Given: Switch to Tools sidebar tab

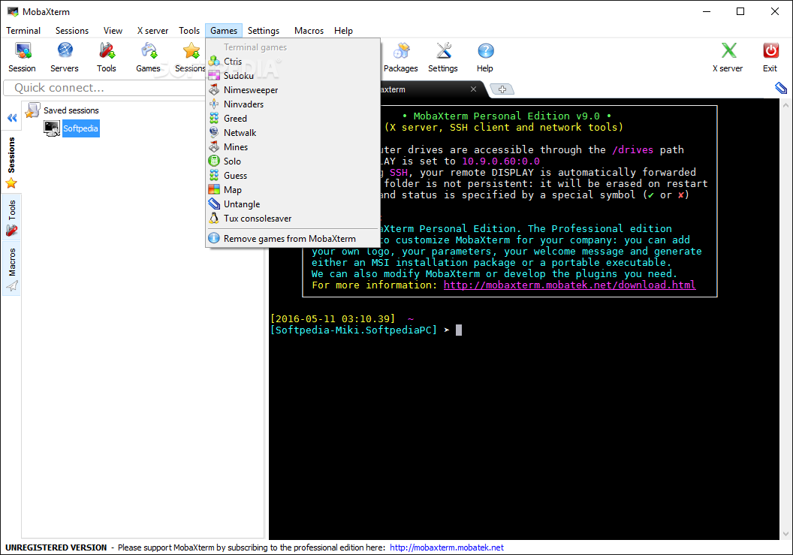Looking at the screenshot, I should tap(11, 218).
